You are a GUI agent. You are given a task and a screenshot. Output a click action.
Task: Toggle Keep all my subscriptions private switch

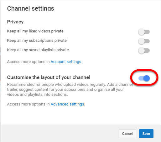tap(144, 41)
